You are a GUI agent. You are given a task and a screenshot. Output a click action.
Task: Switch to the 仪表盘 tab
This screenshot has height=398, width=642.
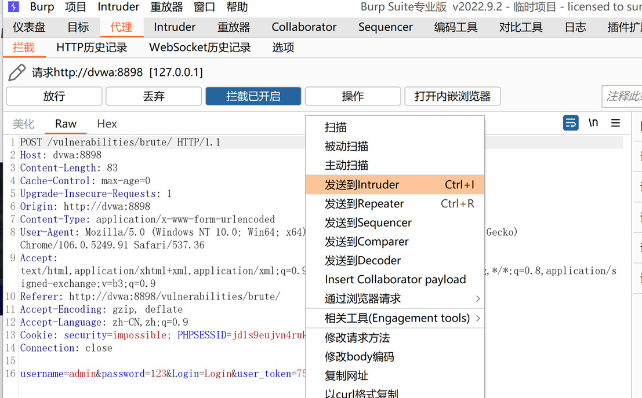point(29,27)
